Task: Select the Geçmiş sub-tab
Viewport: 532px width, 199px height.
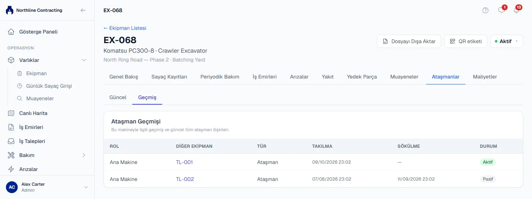Action: pos(147,97)
